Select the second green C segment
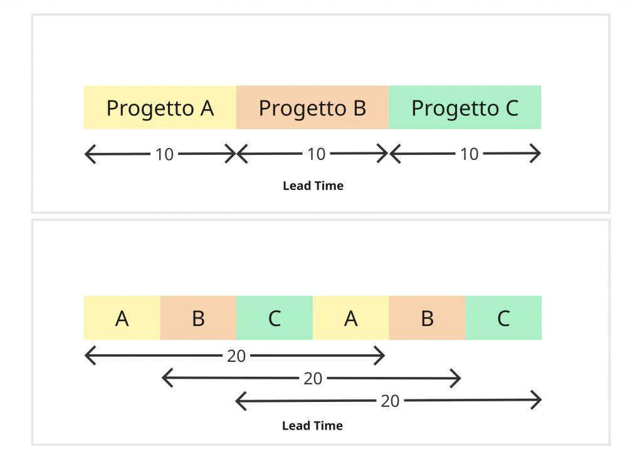This screenshot has width=642, height=454. point(503,318)
